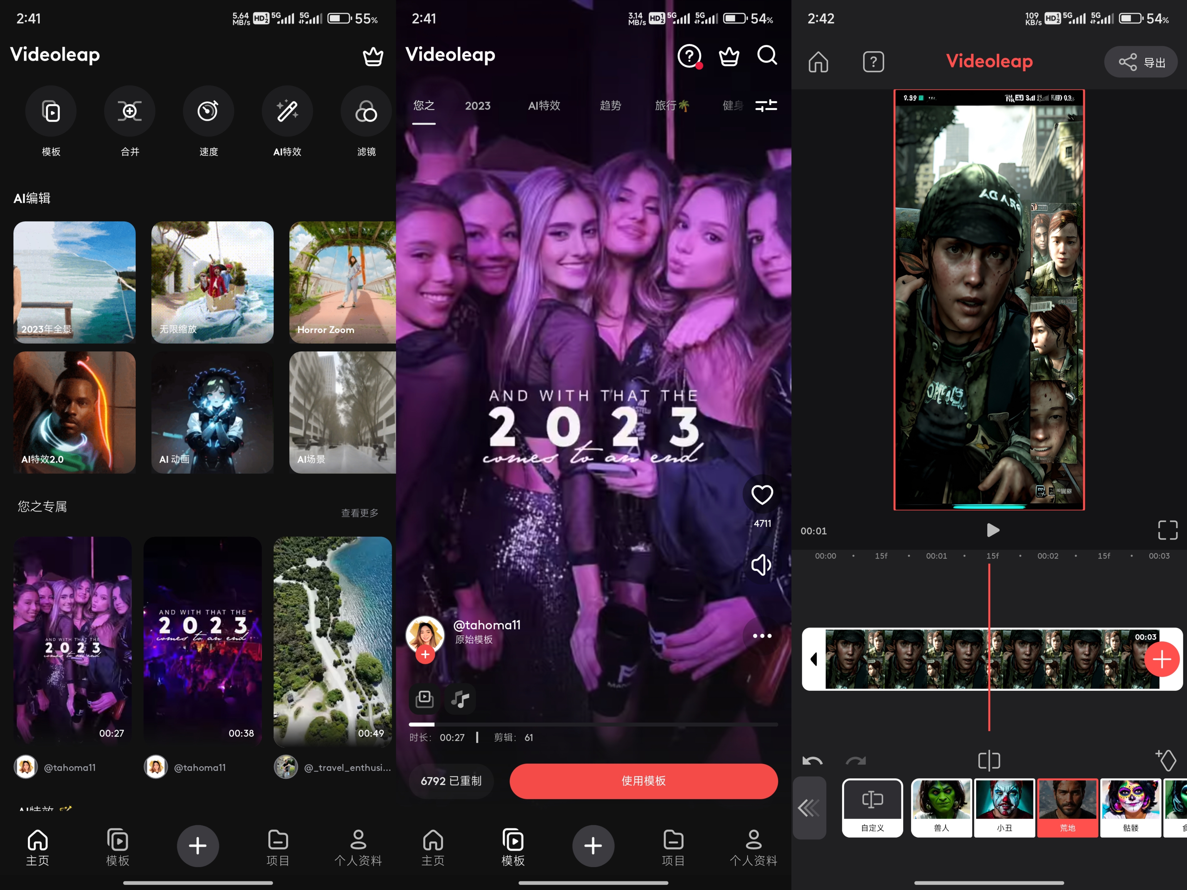
Task: Open the category filter sliders control
Action: pos(766,106)
